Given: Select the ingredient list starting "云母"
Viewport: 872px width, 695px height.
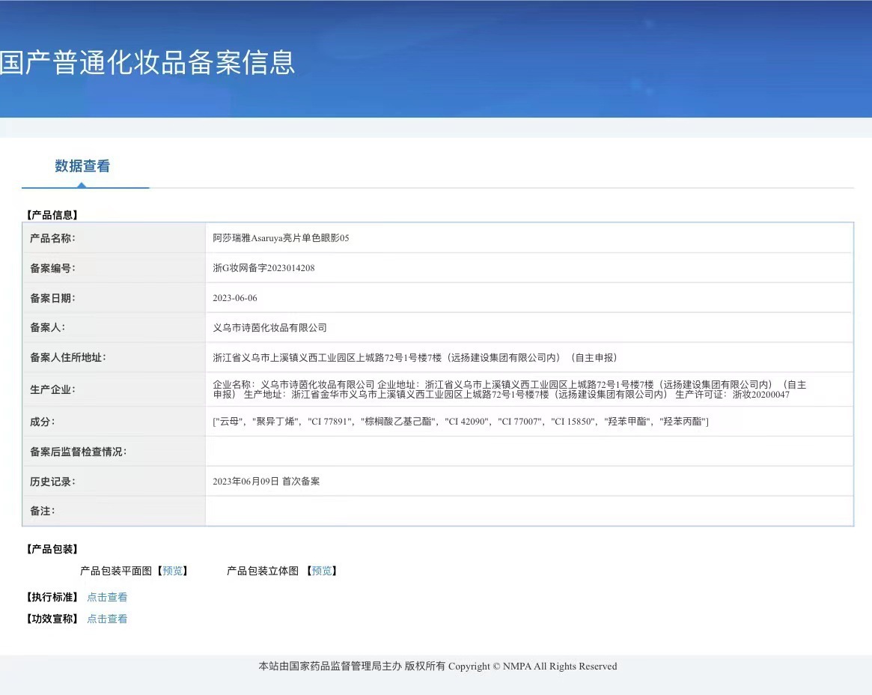Looking at the screenshot, I should (x=460, y=422).
